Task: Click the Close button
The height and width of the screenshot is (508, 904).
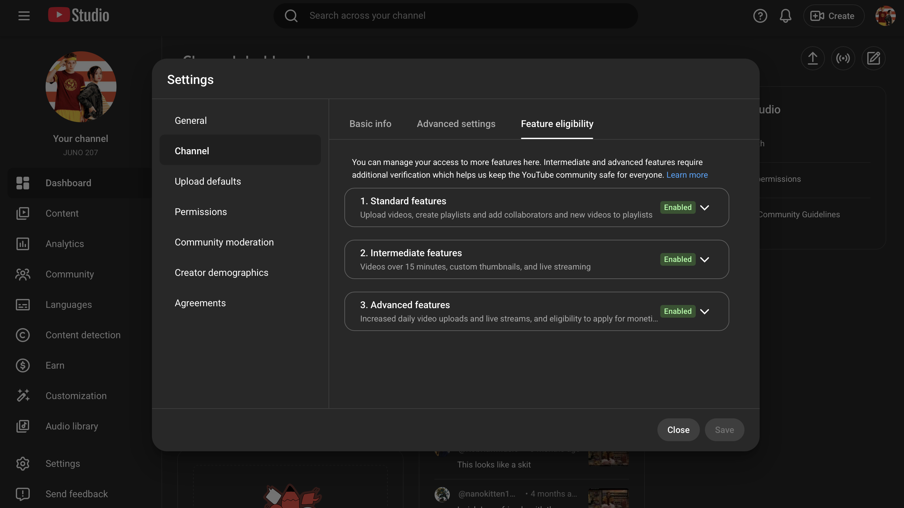Action: (678, 430)
